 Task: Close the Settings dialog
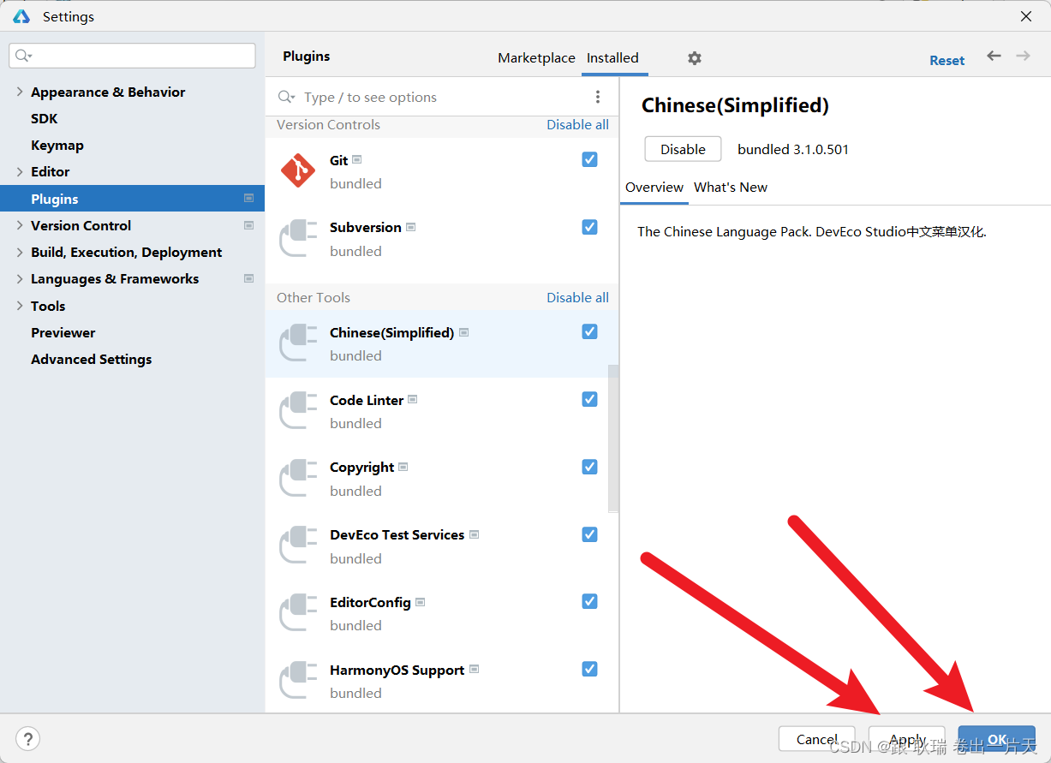(1025, 16)
